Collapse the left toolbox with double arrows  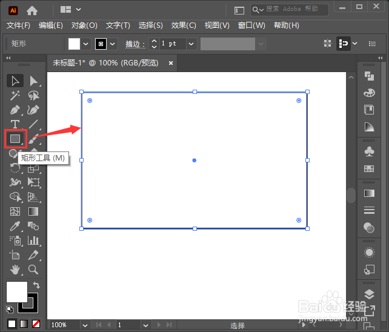(x=8, y=58)
